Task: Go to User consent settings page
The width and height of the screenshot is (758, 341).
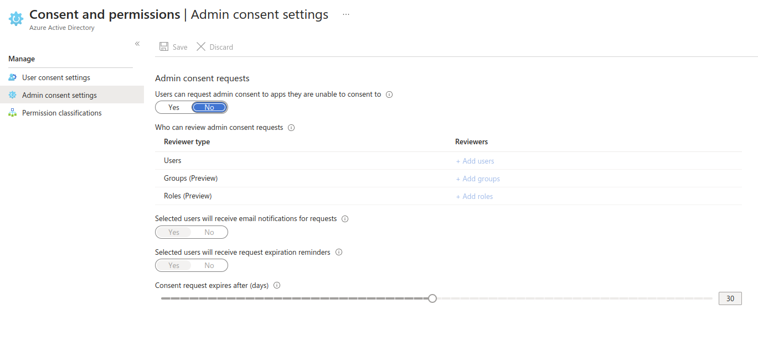Action: 56,77
